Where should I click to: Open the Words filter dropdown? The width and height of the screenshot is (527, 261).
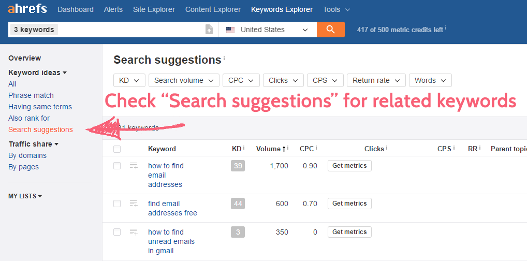point(430,80)
